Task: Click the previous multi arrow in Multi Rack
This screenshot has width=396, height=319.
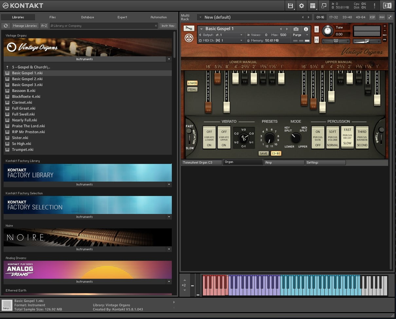Action: 303,17
